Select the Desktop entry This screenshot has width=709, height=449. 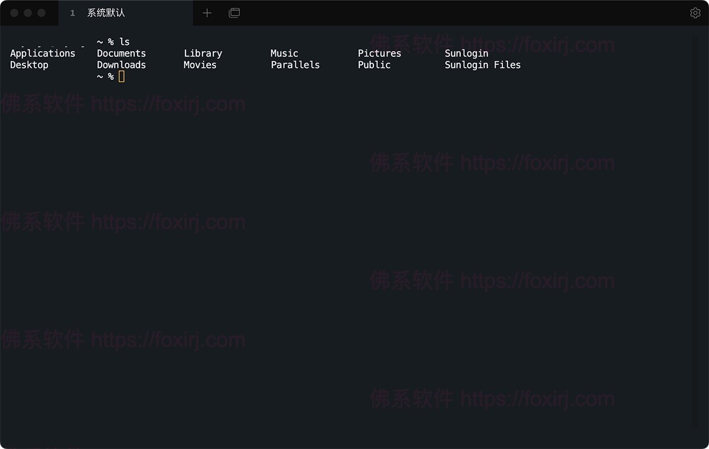pyautogui.click(x=28, y=65)
